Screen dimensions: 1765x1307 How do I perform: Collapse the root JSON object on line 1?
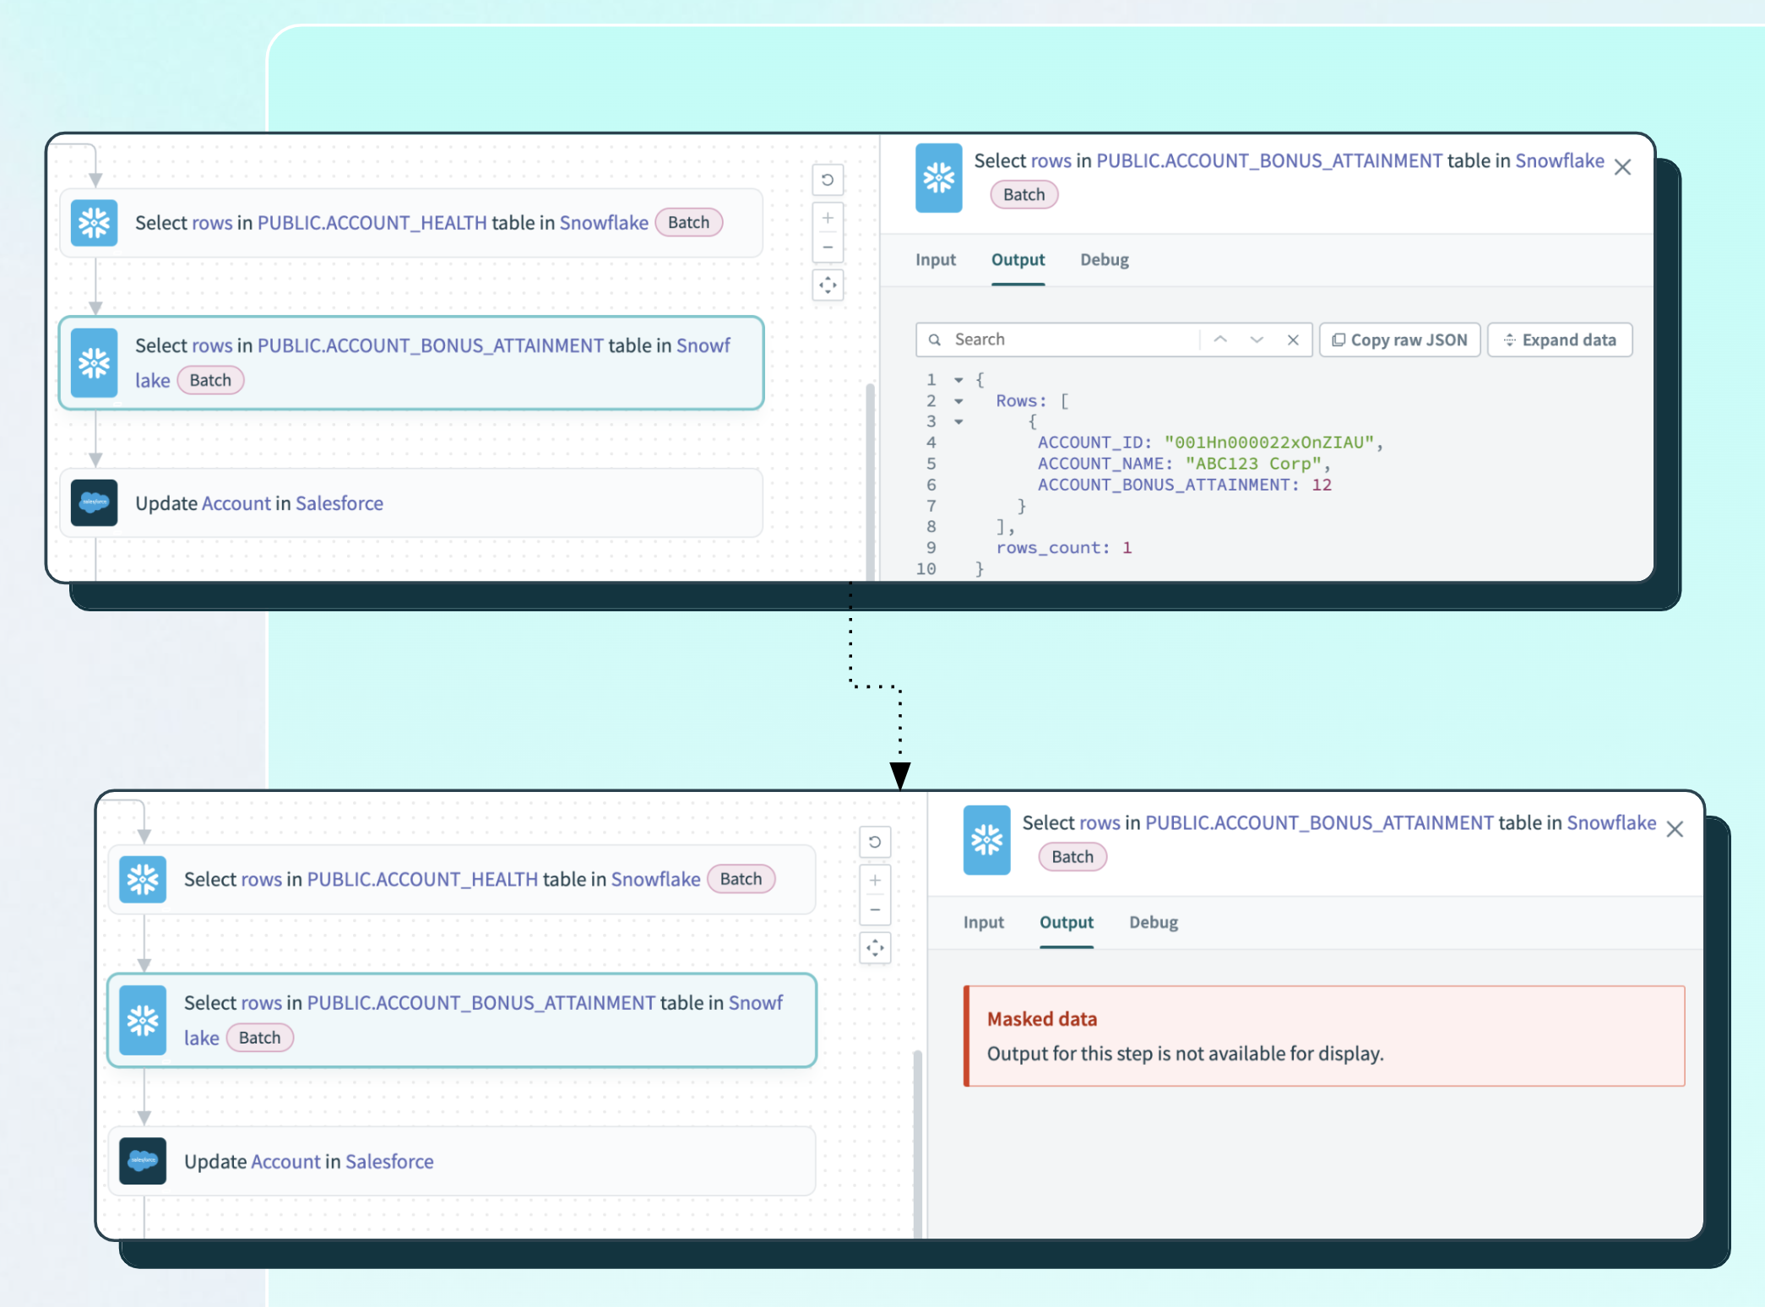point(959,380)
